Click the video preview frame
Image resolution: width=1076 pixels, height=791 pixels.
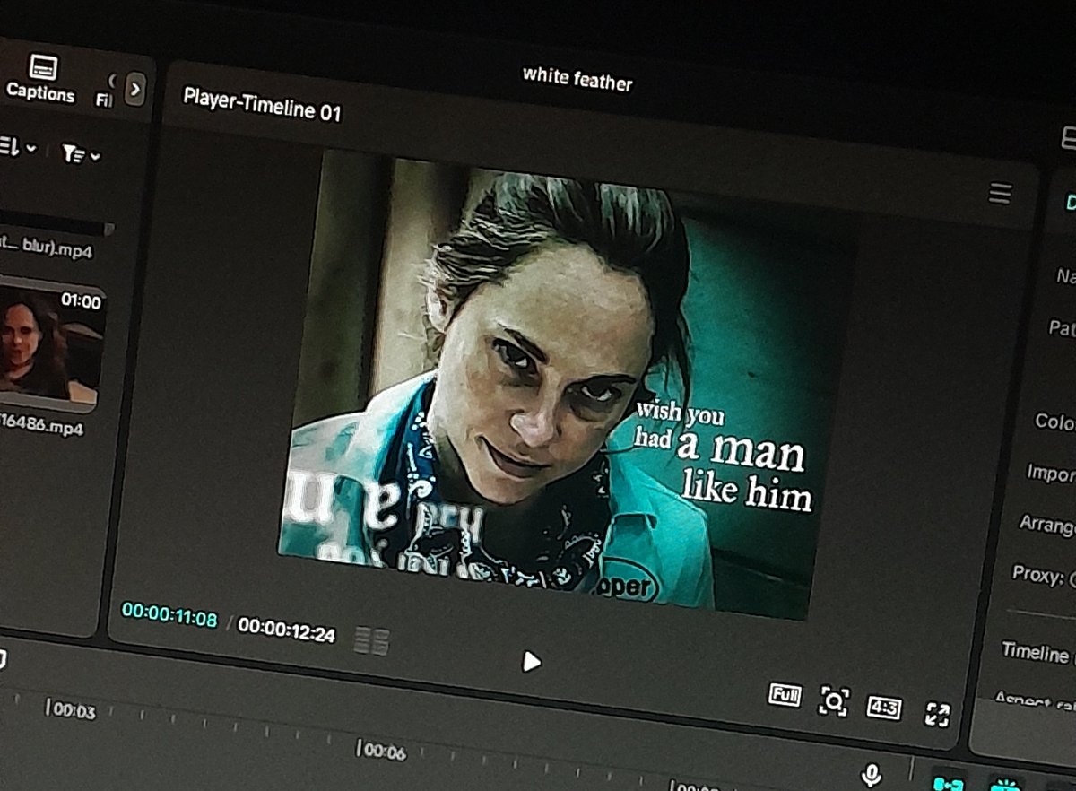pyautogui.click(x=565, y=384)
